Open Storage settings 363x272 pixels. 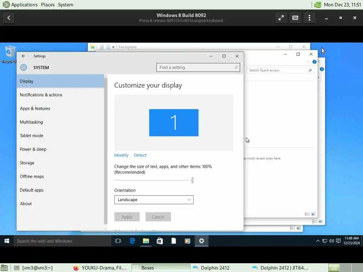tap(60, 163)
